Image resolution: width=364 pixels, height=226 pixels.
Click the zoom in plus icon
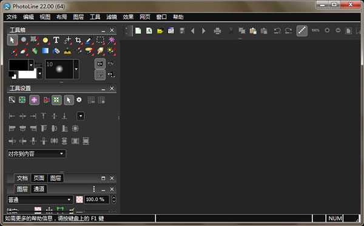327,30
